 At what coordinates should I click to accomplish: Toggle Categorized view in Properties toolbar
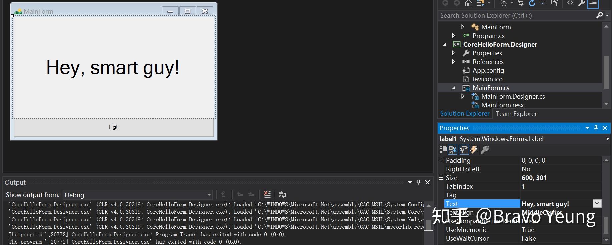point(443,150)
